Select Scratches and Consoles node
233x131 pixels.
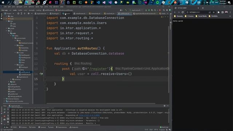tap(15, 101)
